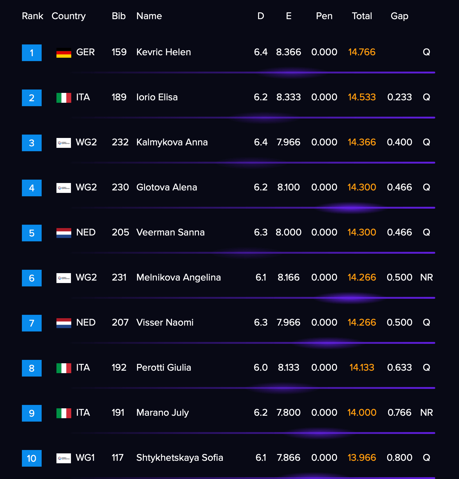Image resolution: width=459 pixels, height=479 pixels.
Task: Click WG2 flag icon for Kalmykova Anna
Action: point(64,143)
